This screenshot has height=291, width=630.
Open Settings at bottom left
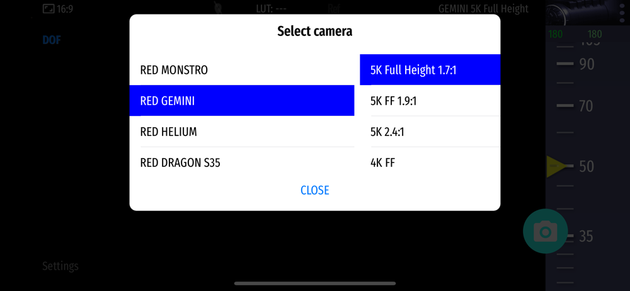(x=60, y=266)
